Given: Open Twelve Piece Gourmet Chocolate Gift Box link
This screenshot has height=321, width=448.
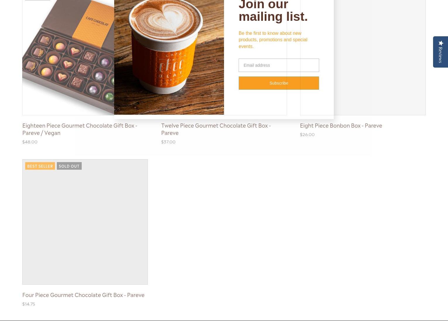Looking at the screenshot, I should coord(216,129).
